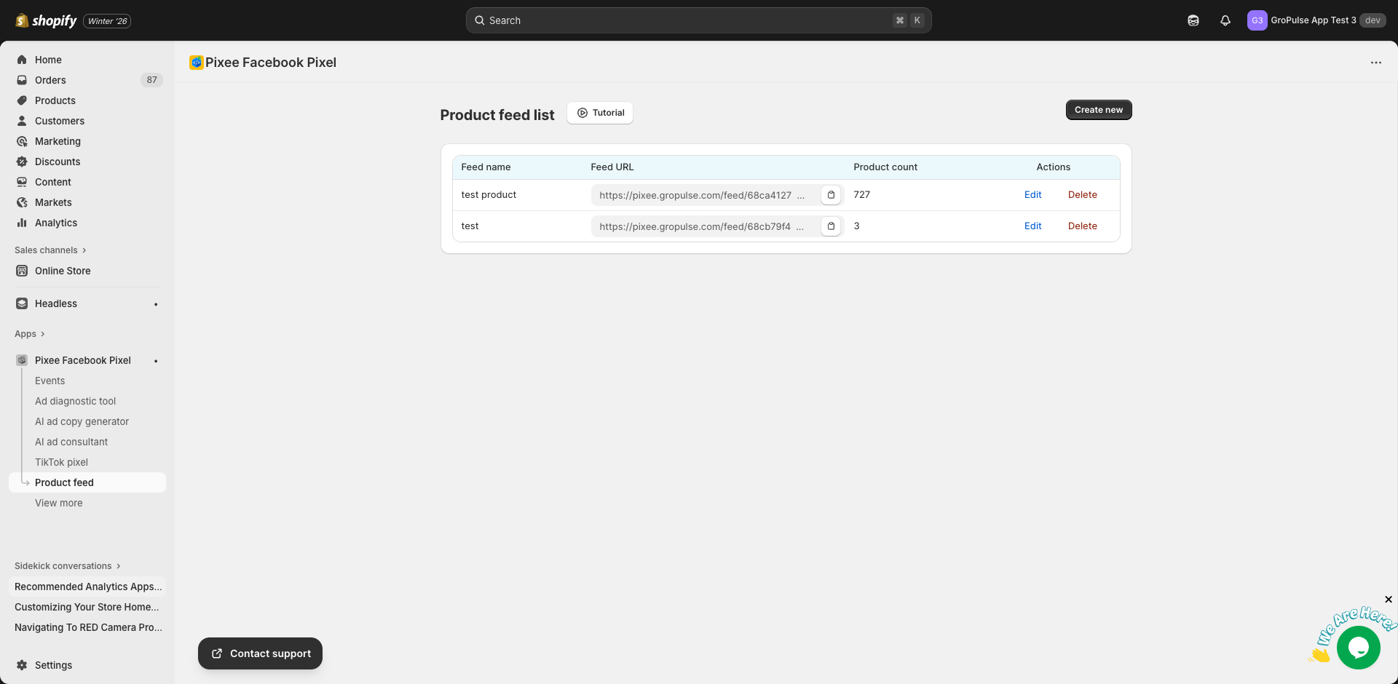Image resolution: width=1398 pixels, height=684 pixels.
Task: Copy the test product feed URL
Action: click(x=831, y=195)
